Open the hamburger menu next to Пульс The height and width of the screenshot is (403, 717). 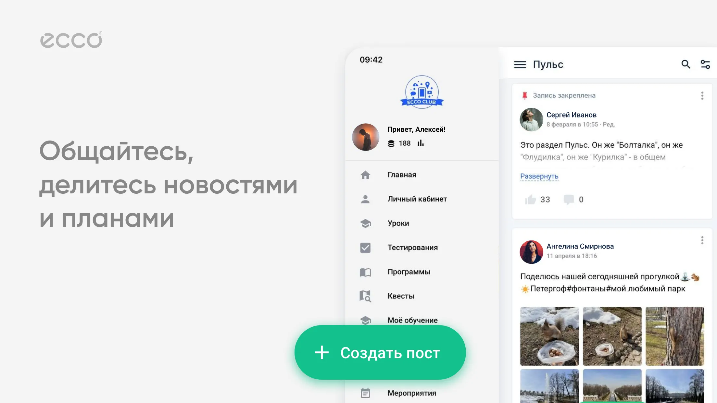(520, 65)
